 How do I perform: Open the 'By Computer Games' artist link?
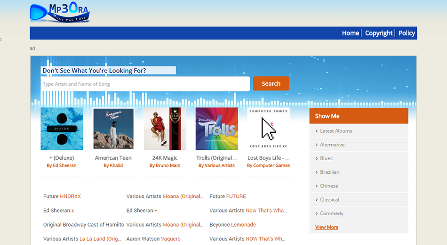(268, 166)
